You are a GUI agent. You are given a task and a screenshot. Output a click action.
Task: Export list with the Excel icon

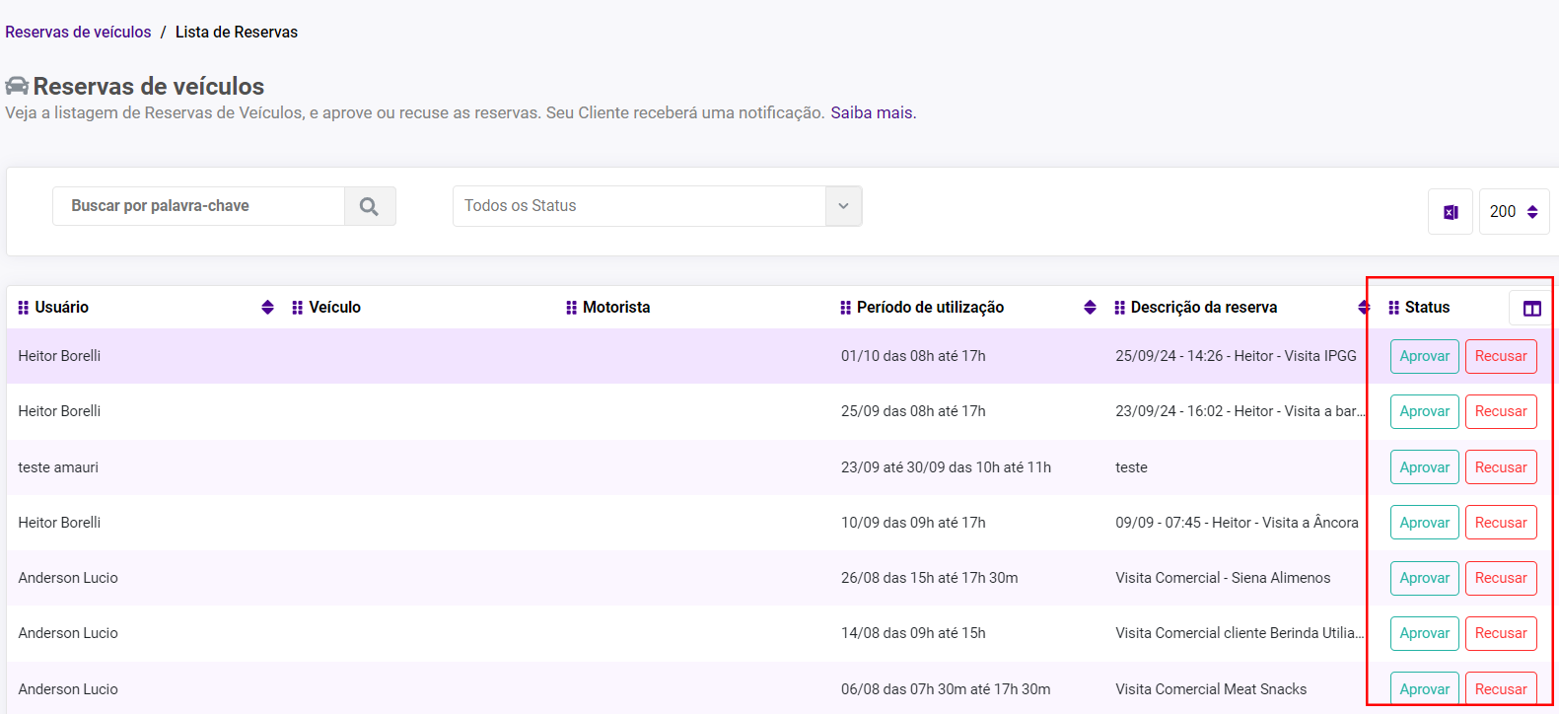point(1450,212)
